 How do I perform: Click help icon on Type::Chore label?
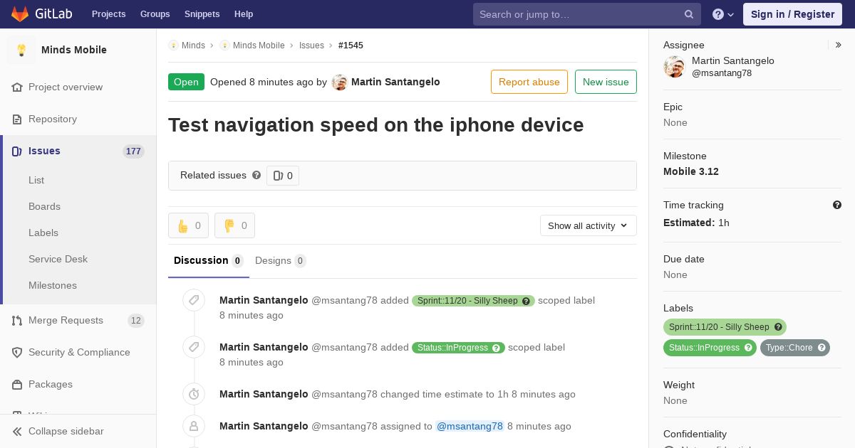point(822,348)
